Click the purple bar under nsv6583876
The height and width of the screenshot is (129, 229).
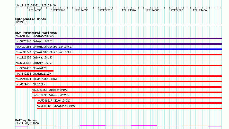coord(118,38)
